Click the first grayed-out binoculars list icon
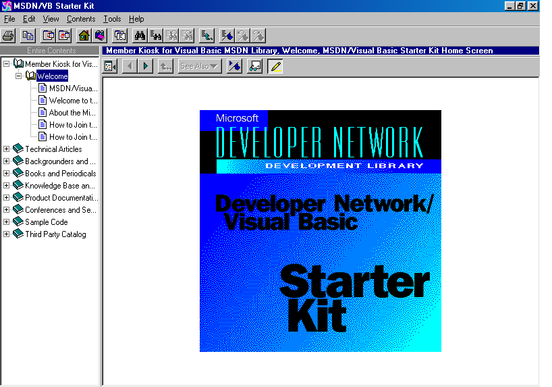Viewport: 552px width, 387px height. coord(171,36)
